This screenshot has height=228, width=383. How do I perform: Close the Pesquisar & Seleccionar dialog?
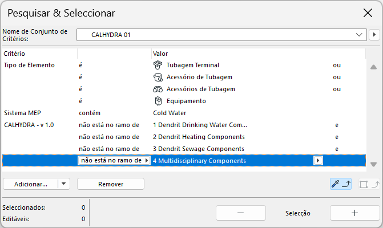coord(368,13)
